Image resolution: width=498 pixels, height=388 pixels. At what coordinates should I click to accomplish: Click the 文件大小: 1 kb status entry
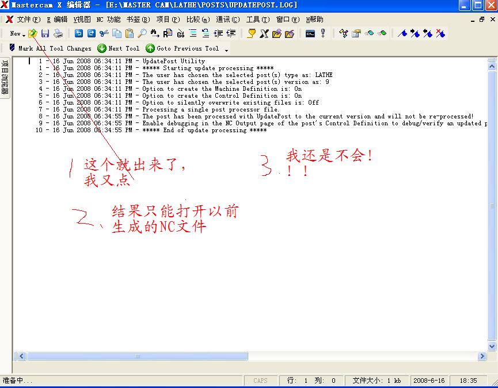[377, 381]
